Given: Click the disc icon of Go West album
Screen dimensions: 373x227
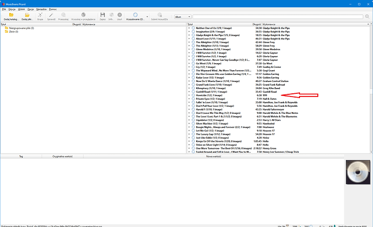Looking at the screenshot, I should coord(193,63).
